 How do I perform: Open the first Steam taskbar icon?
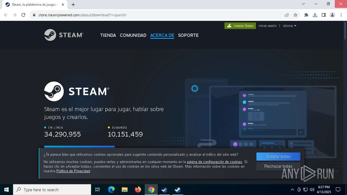coord(164,190)
